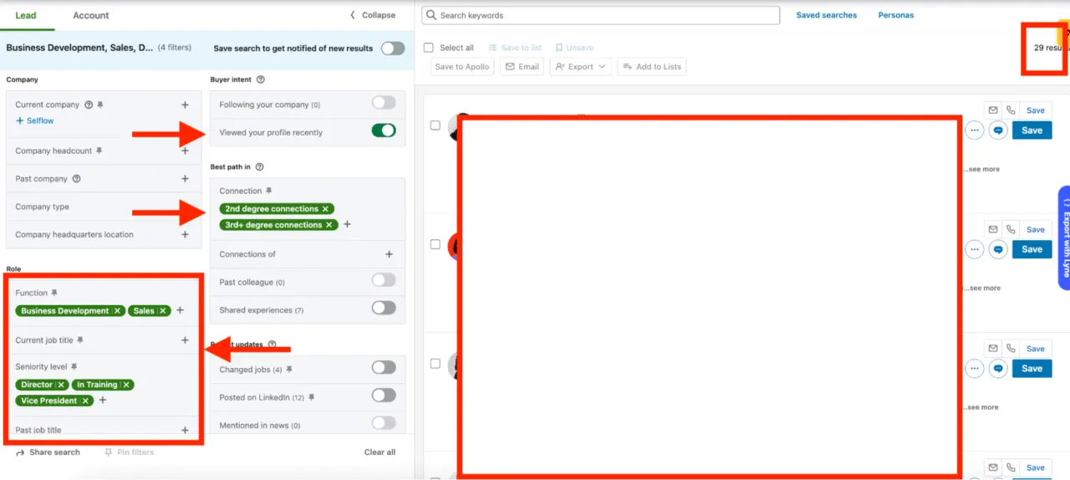Image resolution: width=1070 pixels, height=480 pixels.
Task: Click the Save to list action
Action: 515,48
